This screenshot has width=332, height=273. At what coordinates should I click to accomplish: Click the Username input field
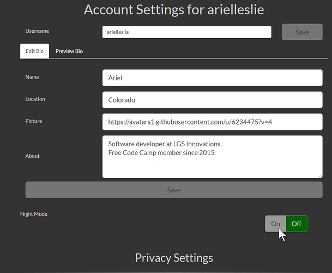tap(186, 32)
